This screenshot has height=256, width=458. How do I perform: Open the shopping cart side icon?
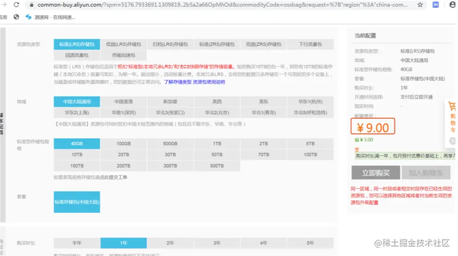(x=452, y=106)
